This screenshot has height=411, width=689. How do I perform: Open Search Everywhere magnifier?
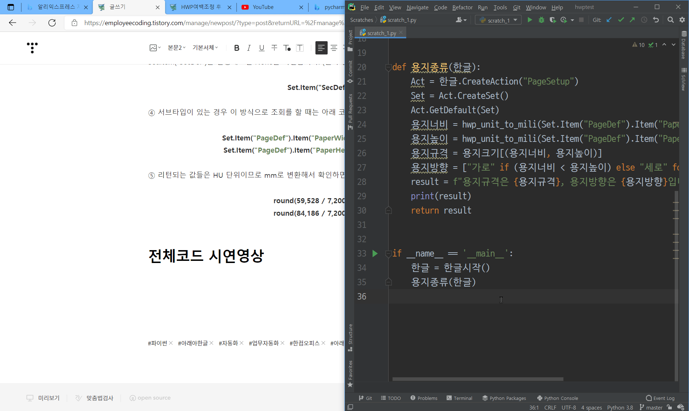click(x=670, y=20)
